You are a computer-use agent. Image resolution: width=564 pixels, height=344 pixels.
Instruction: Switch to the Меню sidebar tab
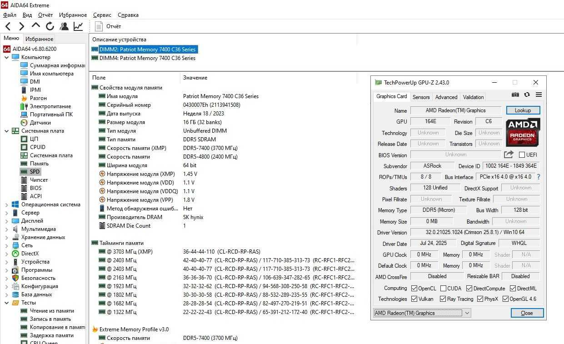[11, 39]
